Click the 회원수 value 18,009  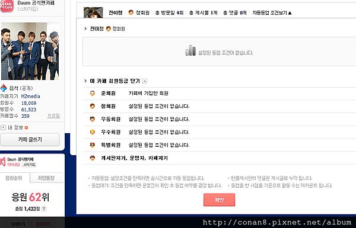point(29,103)
